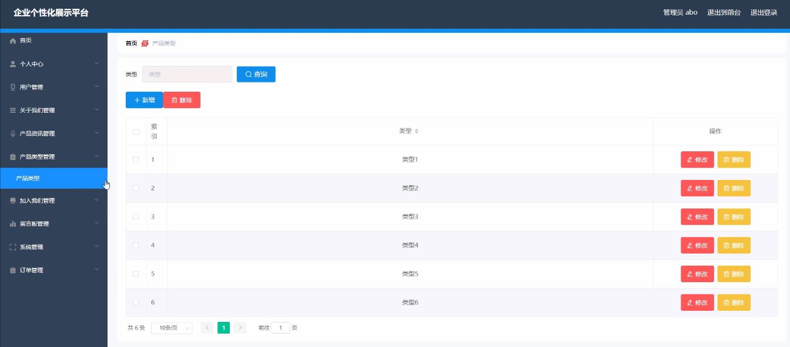Image resolution: width=790 pixels, height=347 pixels.
Task: Click 删除 button for 类型4
Action: (734, 245)
